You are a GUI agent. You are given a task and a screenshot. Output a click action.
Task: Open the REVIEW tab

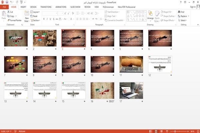point(87,7)
